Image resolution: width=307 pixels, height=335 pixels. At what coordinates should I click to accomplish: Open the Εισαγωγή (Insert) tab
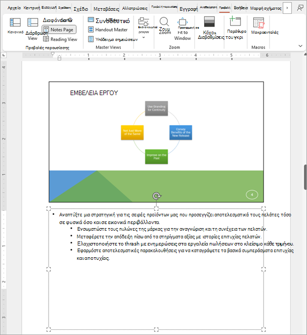coord(49,8)
